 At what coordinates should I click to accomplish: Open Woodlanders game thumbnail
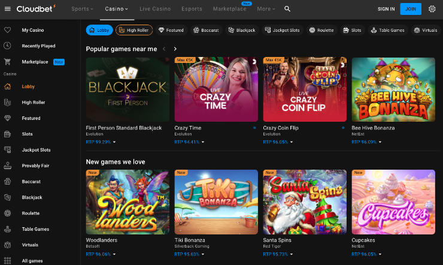128,202
